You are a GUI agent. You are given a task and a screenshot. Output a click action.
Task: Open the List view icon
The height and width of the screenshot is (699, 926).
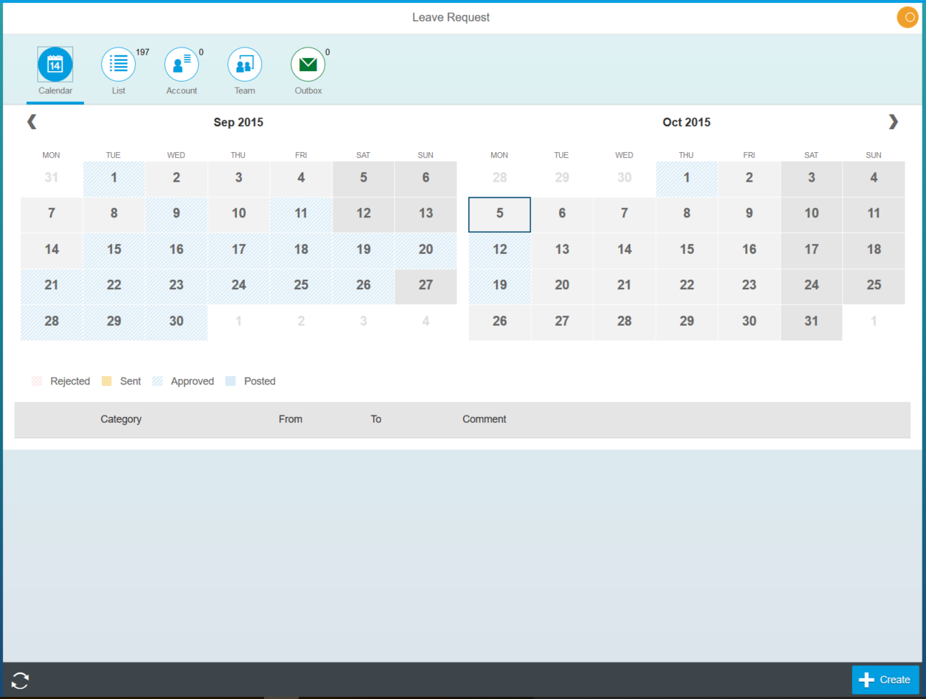(118, 65)
